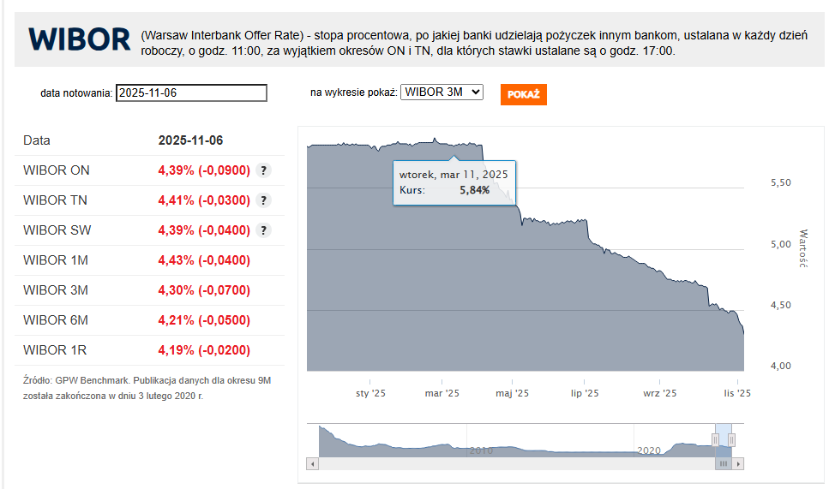Click the WIBOR ON help question mark icon
This screenshot has width=829, height=489.
click(264, 170)
